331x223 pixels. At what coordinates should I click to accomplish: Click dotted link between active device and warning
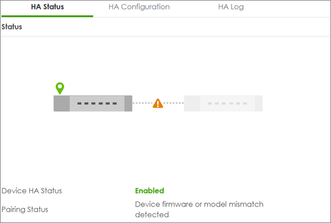pyautogui.click(x=143, y=103)
